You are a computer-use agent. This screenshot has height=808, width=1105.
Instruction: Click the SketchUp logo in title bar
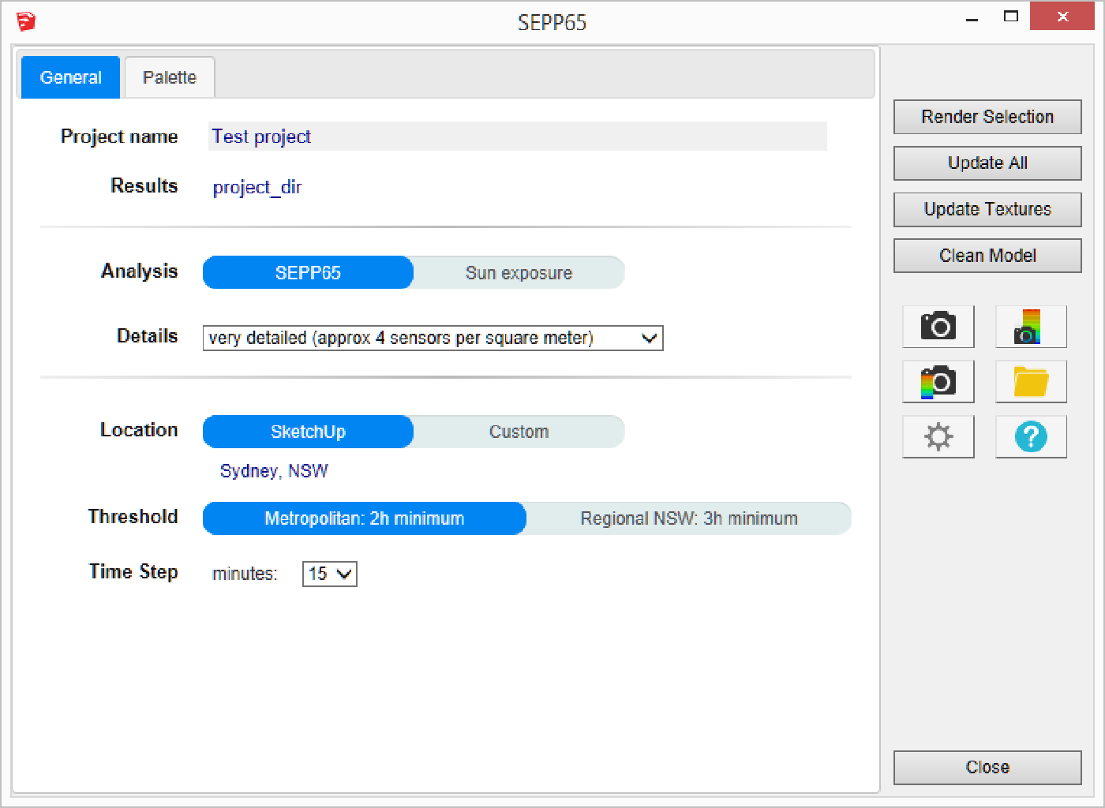click(26, 21)
